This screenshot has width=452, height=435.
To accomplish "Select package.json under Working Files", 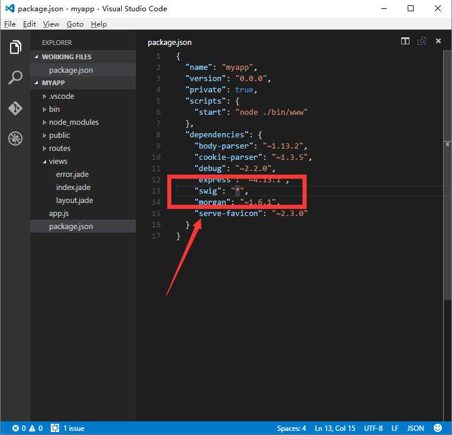I will coord(83,70).
